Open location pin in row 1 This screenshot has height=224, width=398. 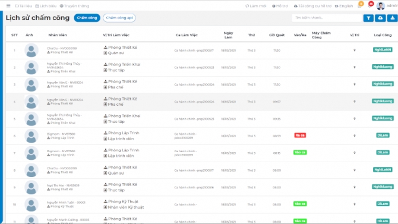click(355, 51)
